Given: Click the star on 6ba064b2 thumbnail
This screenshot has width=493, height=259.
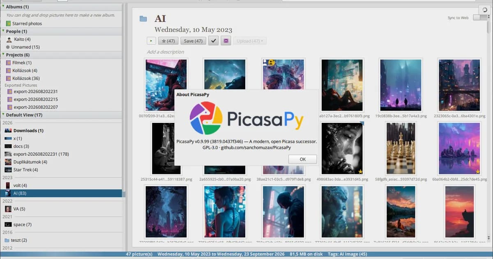Looking at the screenshot, I should point(477,171).
